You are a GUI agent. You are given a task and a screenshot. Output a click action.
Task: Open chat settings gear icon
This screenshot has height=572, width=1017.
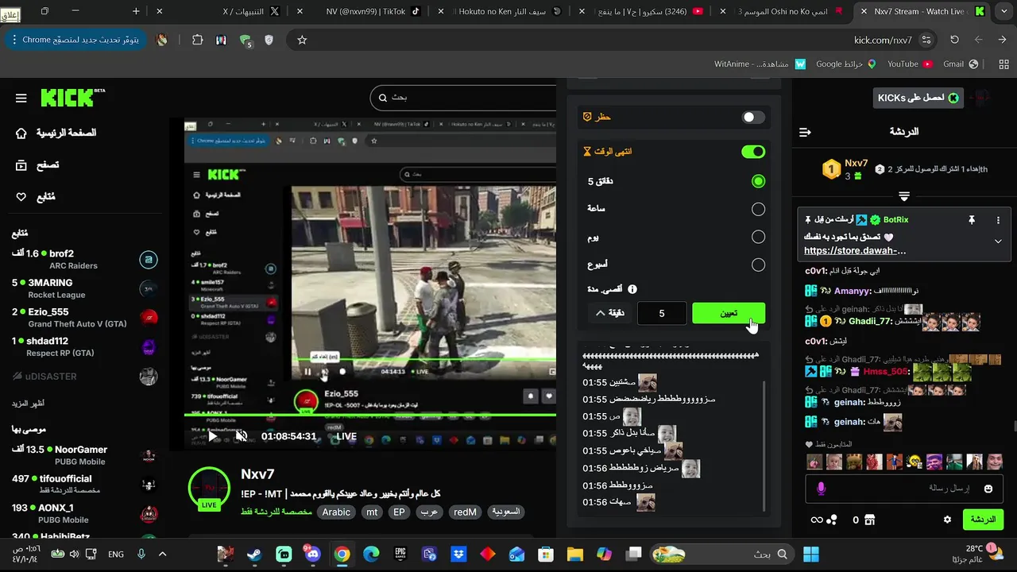tap(947, 520)
